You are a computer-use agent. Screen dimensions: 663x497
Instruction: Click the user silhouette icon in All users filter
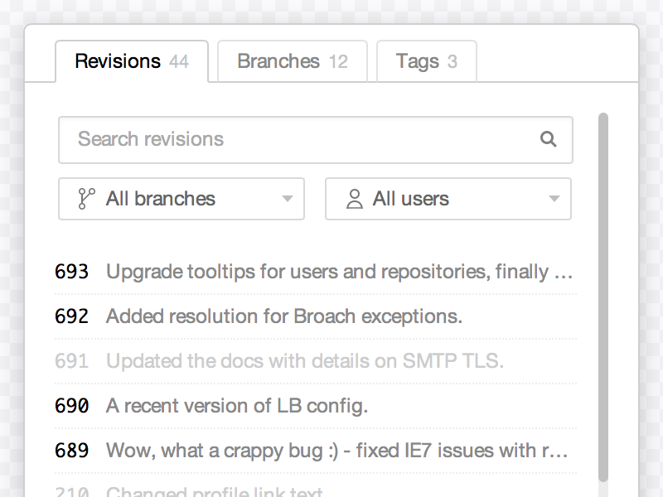[356, 198]
